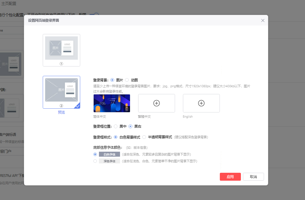
Task: Click plus icon to upload English background
Action: click(201, 103)
